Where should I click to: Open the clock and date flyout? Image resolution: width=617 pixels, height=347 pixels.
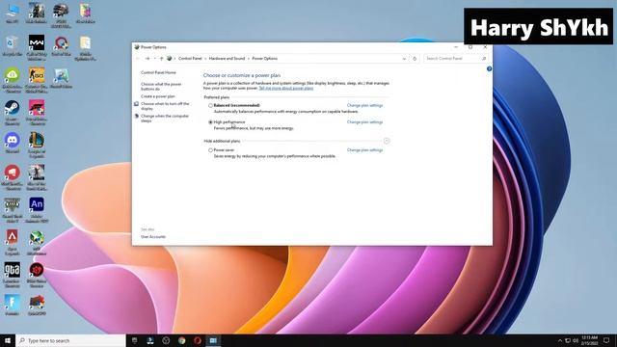tap(589, 340)
